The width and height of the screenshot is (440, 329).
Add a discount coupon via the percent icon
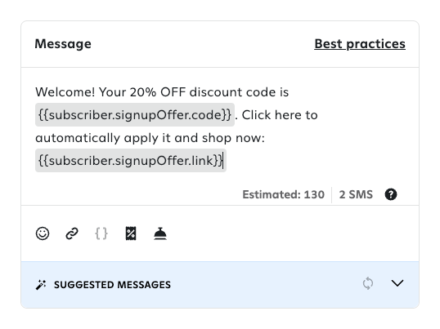131,233
